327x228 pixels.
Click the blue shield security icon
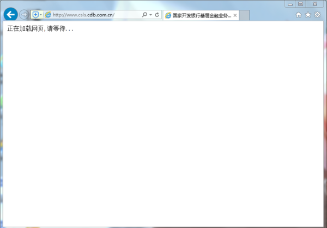point(35,15)
